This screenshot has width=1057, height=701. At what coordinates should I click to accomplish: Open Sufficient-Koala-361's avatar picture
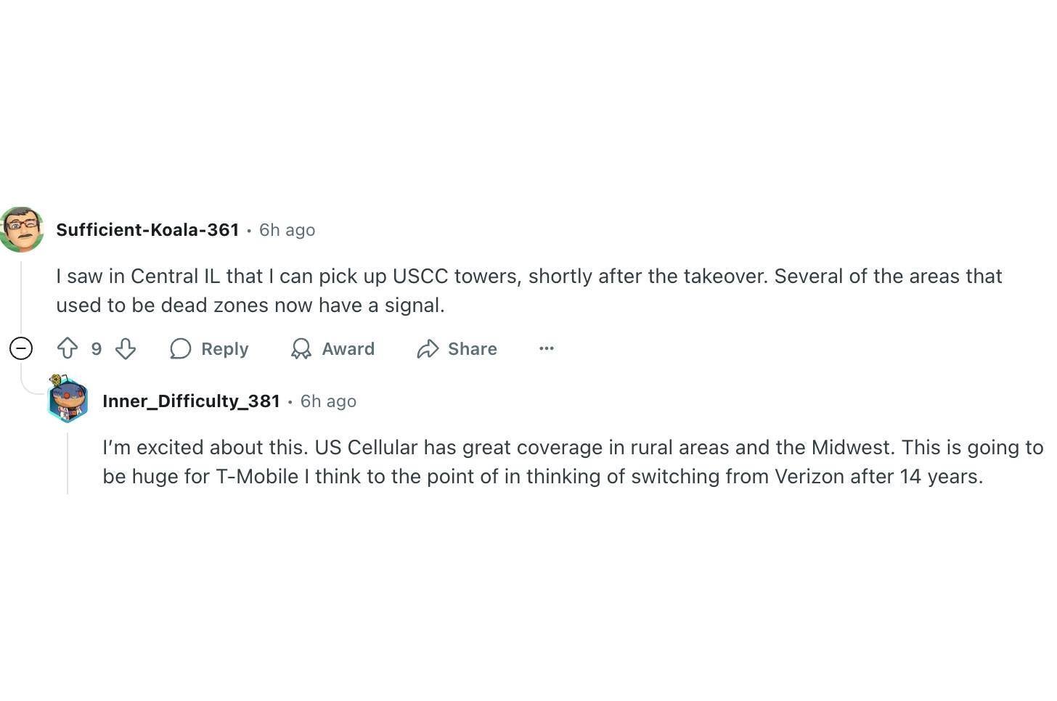click(22, 229)
